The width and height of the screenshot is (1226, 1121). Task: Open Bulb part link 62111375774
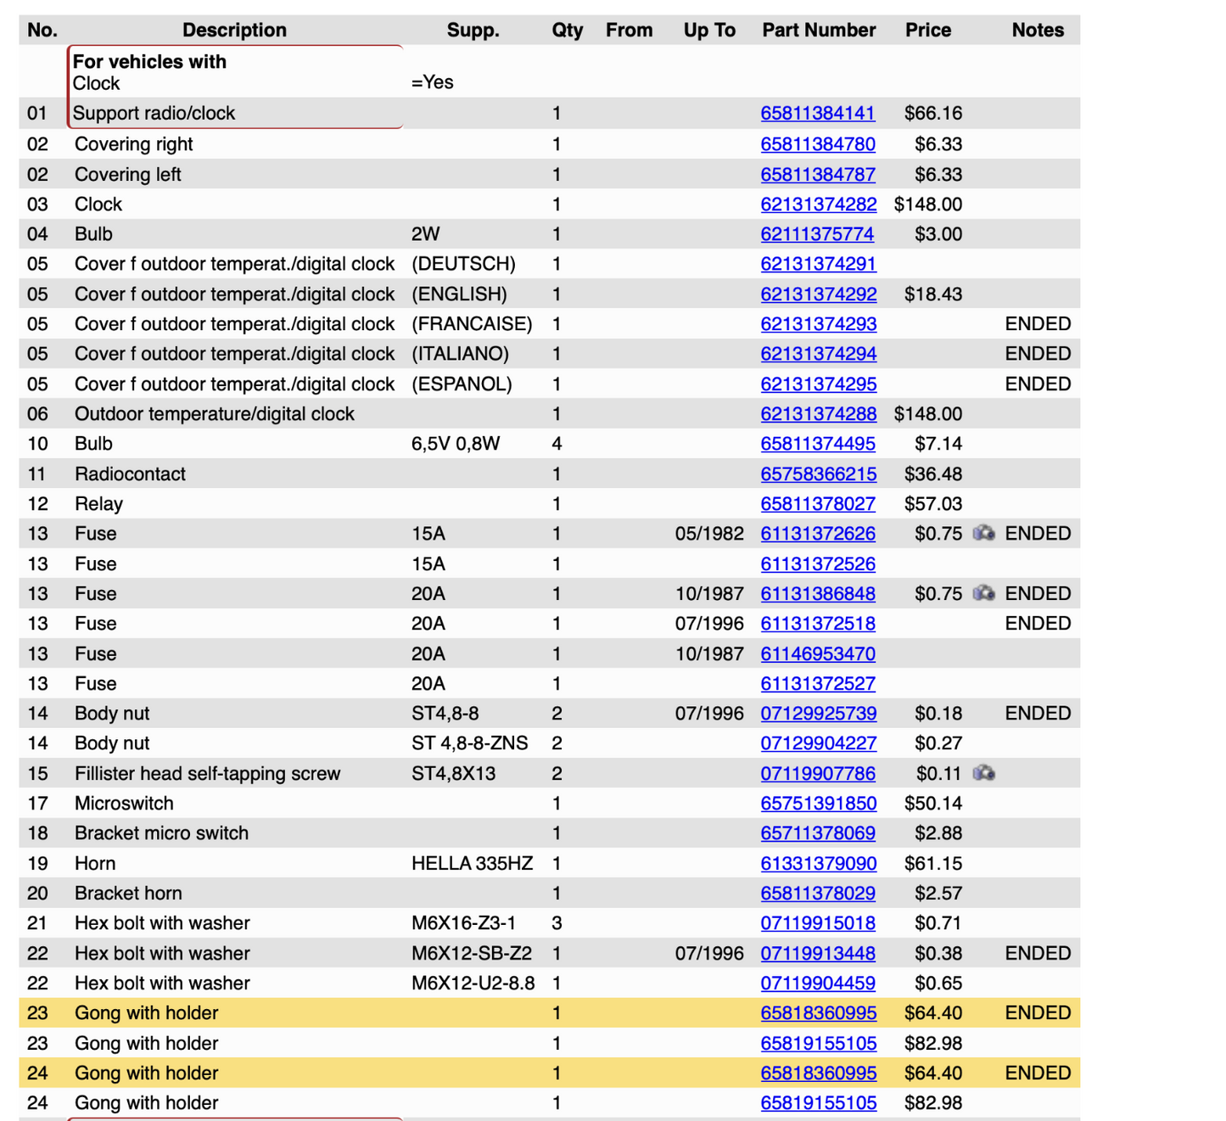[817, 234]
